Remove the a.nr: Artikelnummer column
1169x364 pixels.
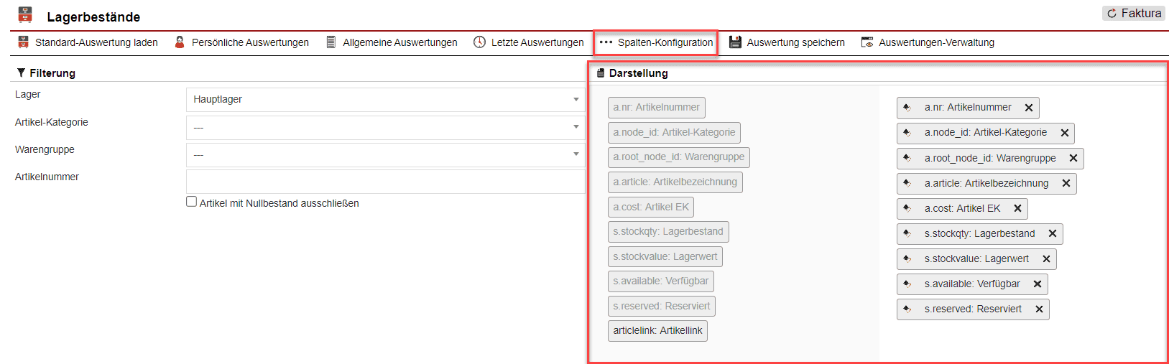pyautogui.click(x=1029, y=108)
